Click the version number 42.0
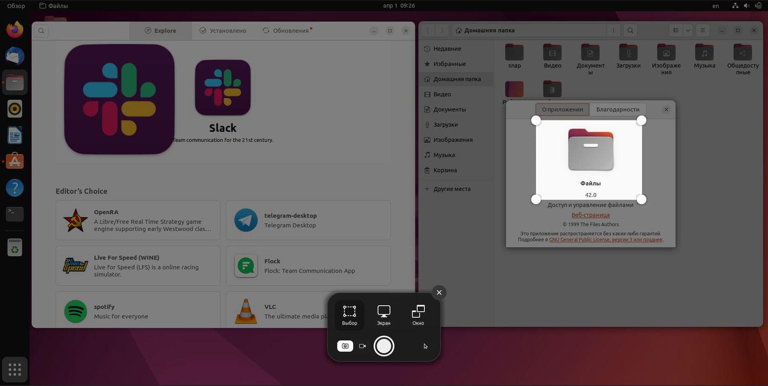Image resolution: width=768 pixels, height=386 pixels. (x=590, y=195)
